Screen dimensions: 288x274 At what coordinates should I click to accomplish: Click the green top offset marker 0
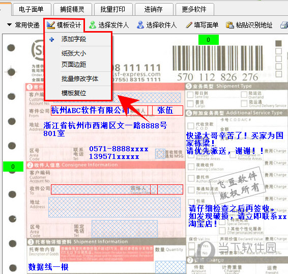pyautogui.click(x=209, y=40)
